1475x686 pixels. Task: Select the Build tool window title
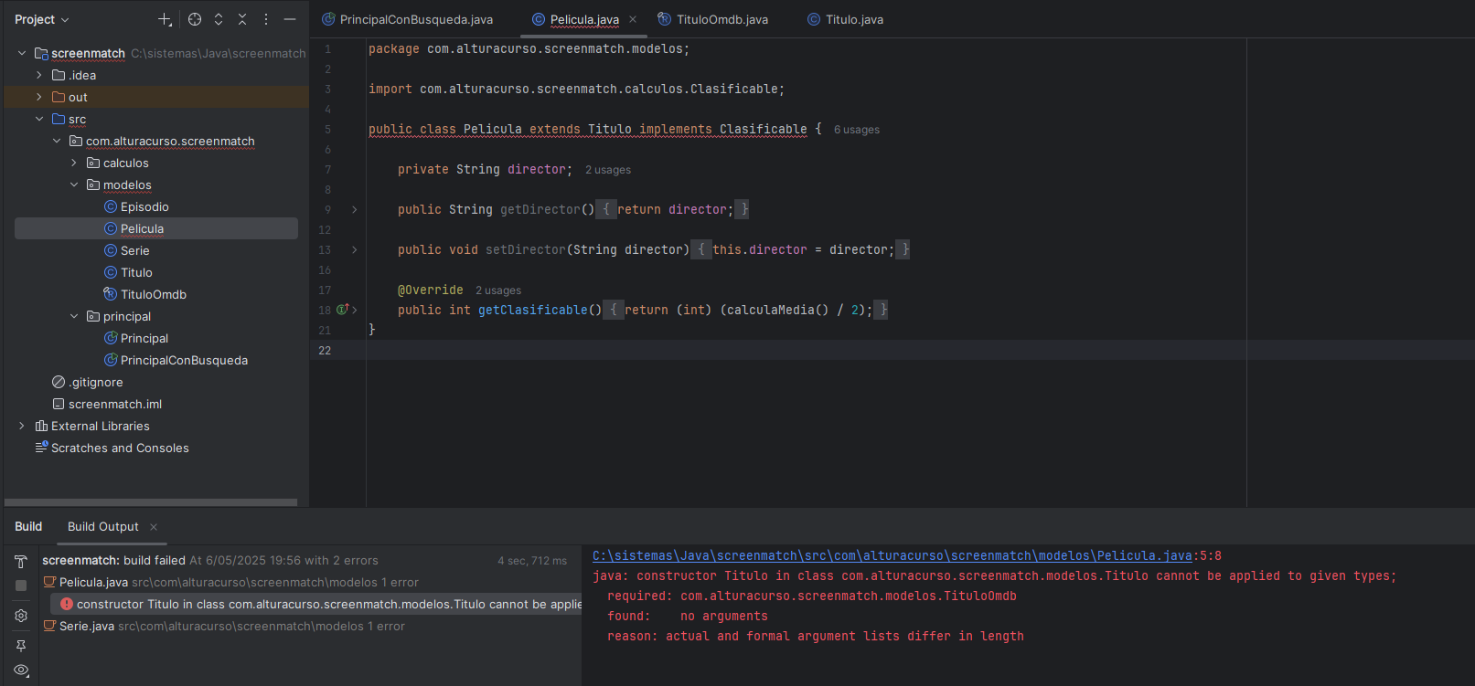(x=28, y=526)
